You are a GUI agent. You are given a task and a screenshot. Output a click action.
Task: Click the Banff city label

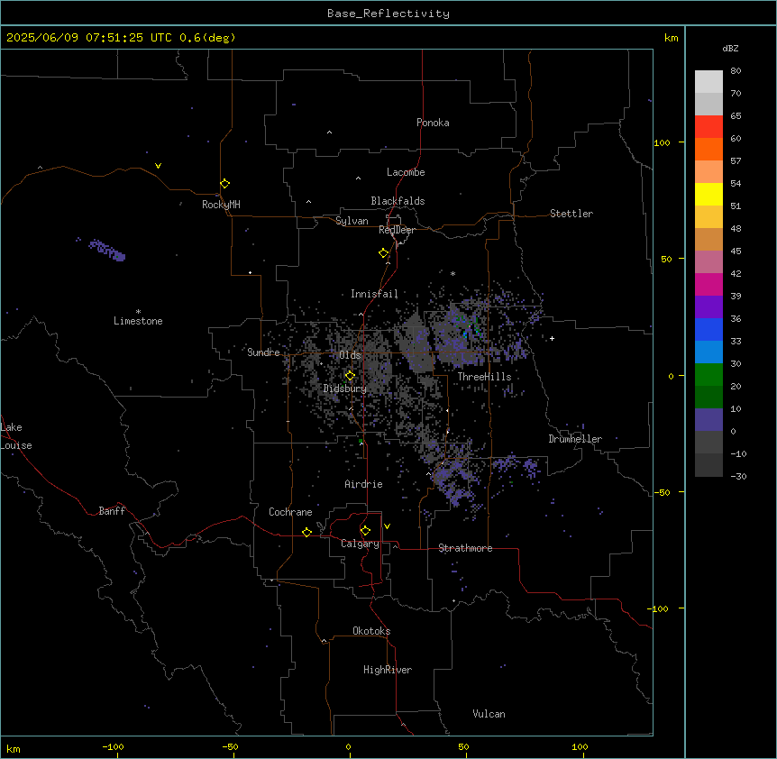(112, 511)
